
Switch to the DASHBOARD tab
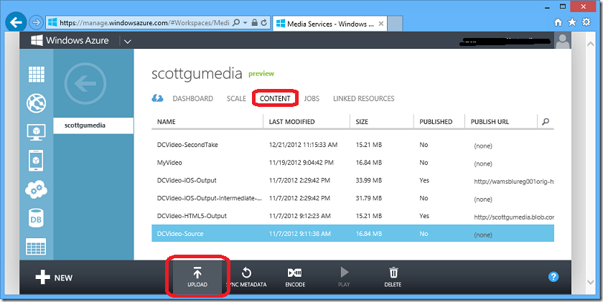pyautogui.click(x=192, y=99)
